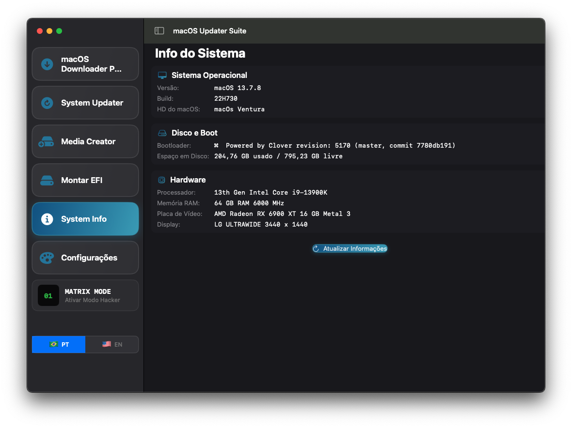572x428 pixels.
Task: Click the Sistema Operacional monitor icon
Action: [x=162, y=76]
